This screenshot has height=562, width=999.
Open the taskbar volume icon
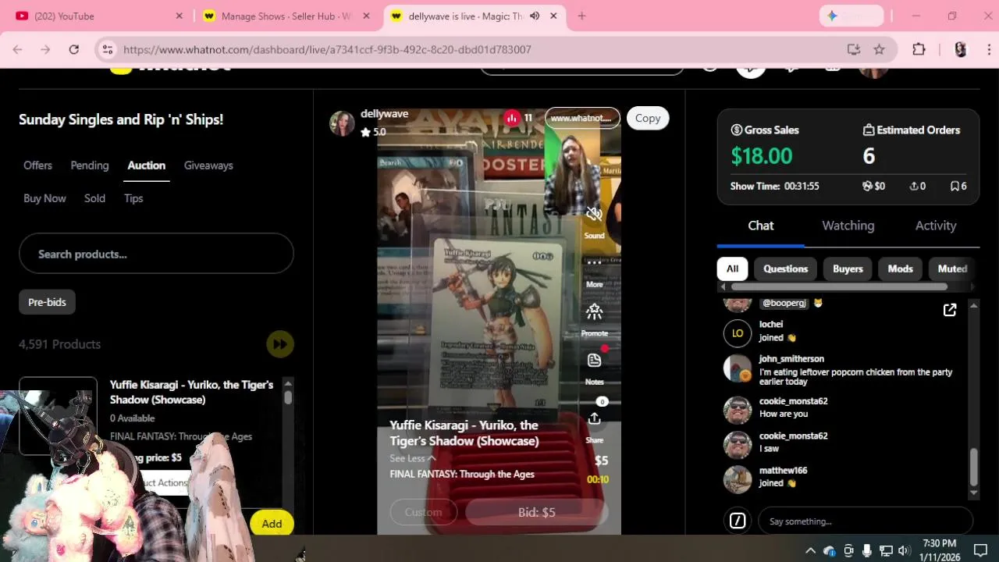click(904, 550)
